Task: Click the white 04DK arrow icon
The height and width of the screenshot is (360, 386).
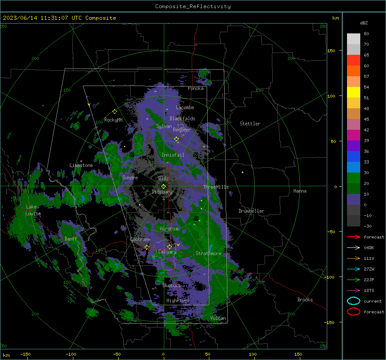Action: click(x=353, y=247)
